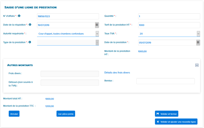Click the Frais divers input box
This screenshot has height=128, width=204.
70,74
